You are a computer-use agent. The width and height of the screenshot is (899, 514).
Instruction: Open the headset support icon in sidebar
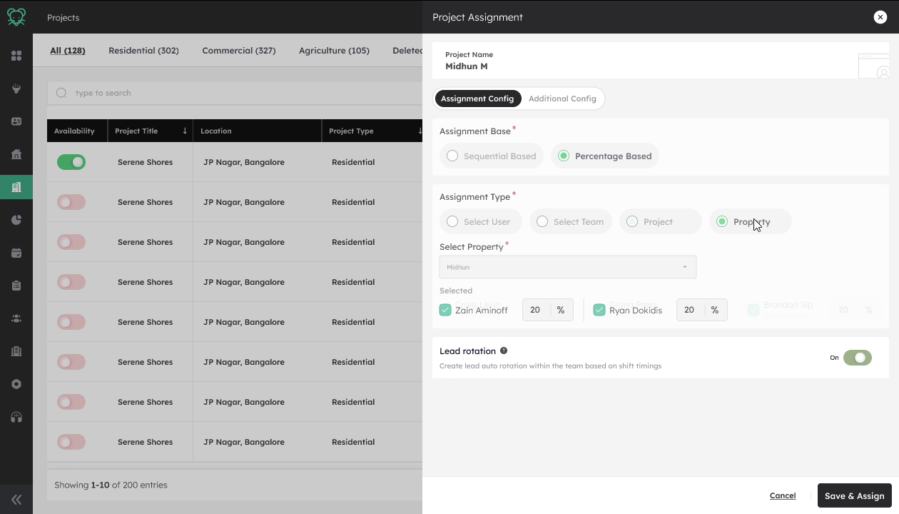point(16,417)
